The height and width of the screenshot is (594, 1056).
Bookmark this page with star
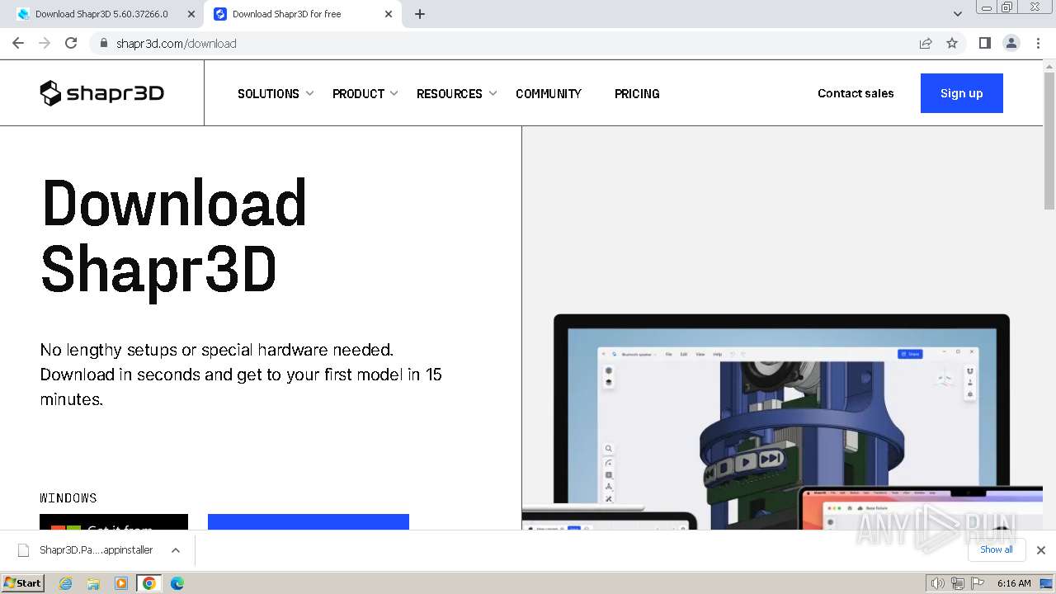952,43
